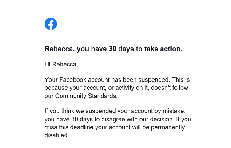Image resolution: width=231 pixels, height=148 pixels.
Task: Click "Your Facebook account has been suspended" sentence
Action: point(107,80)
